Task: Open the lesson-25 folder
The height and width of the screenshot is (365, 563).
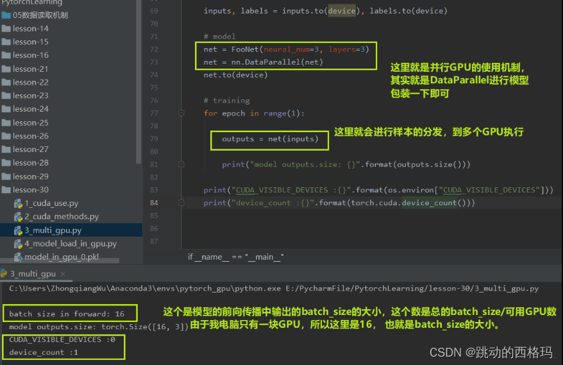Action: pos(31,123)
